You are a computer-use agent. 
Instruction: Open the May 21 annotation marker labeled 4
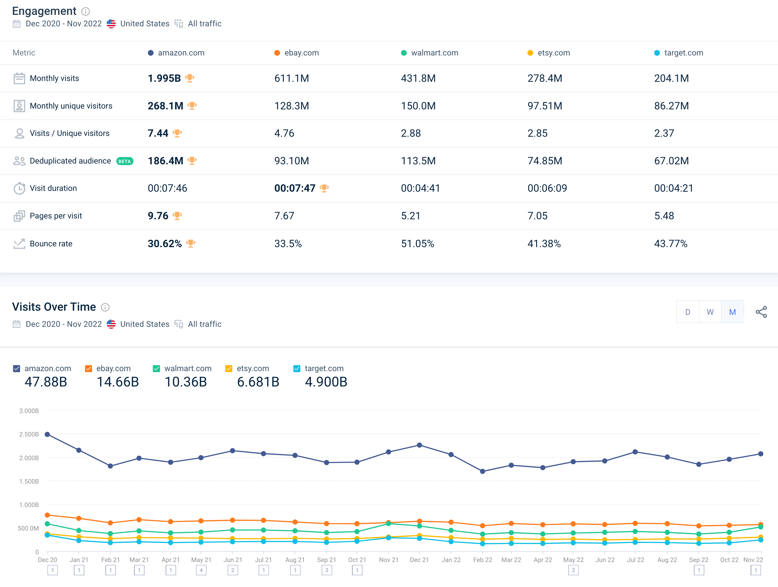click(x=201, y=570)
